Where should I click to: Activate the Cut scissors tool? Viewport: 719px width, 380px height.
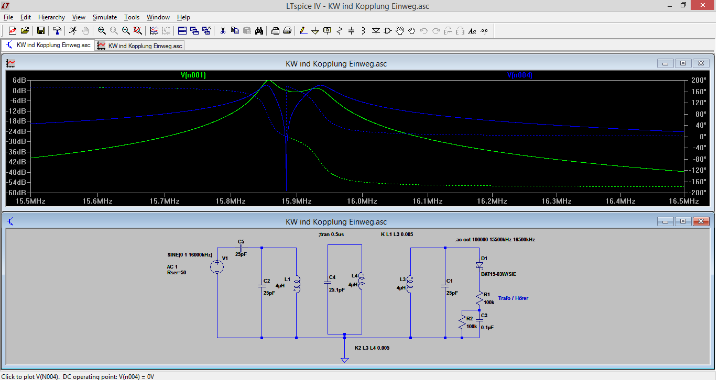click(223, 31)
